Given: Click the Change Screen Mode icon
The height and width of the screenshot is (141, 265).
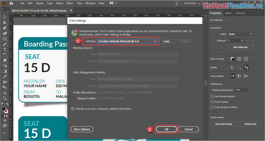Looking at the screenshot, I should click(x=5, y=126).
